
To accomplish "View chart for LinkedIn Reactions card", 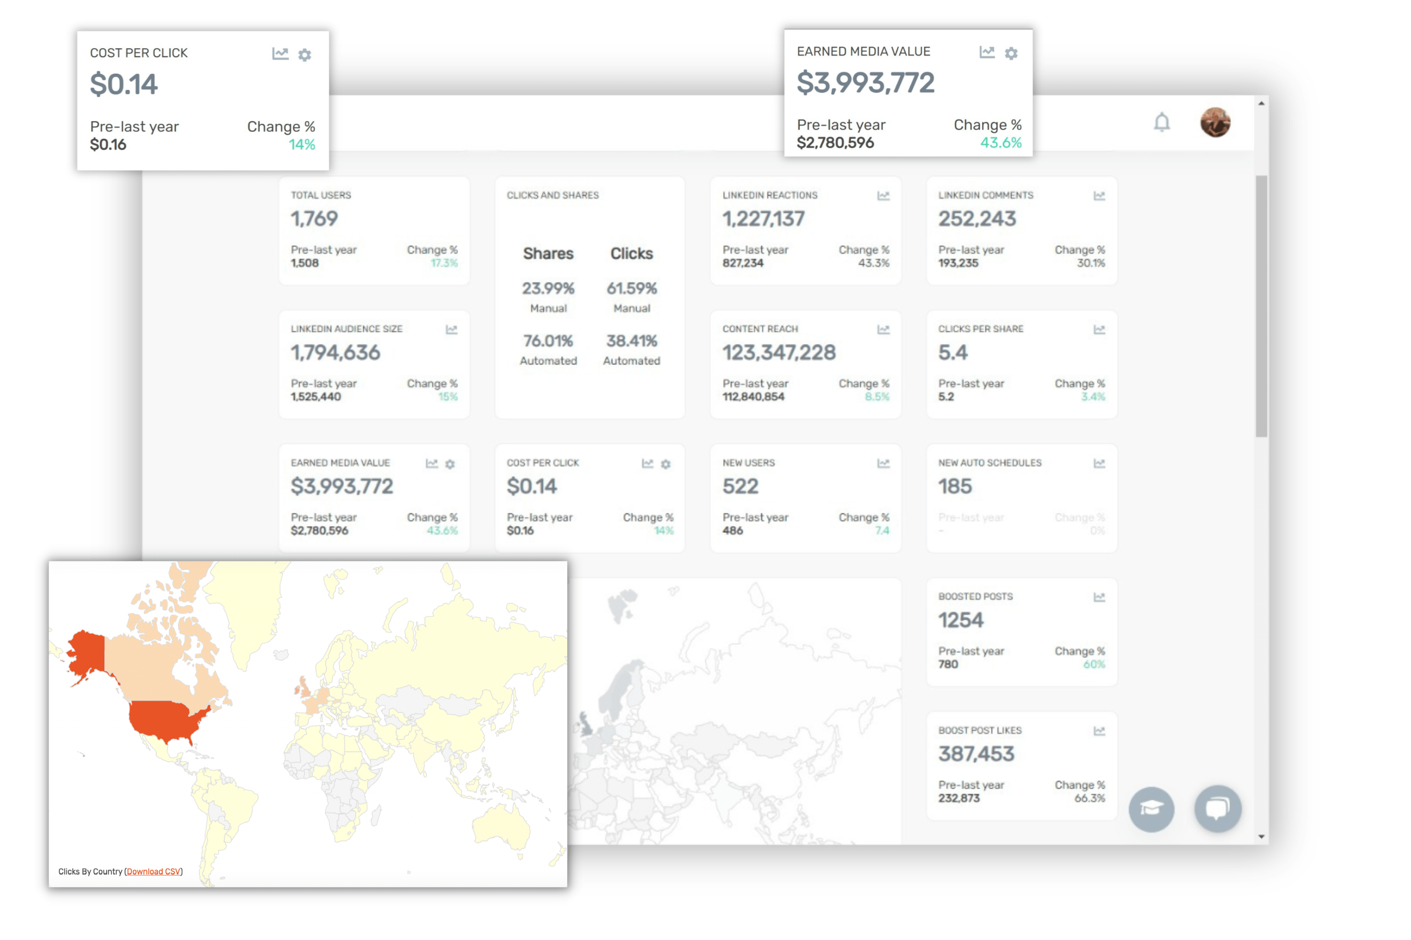I will click(883, 196).
